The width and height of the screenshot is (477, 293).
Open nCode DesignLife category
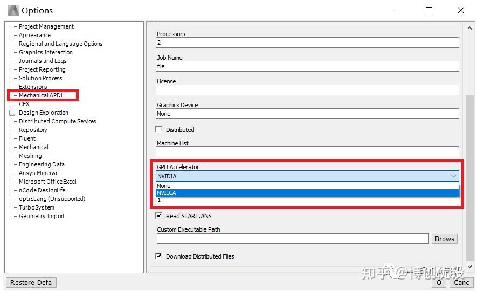(42, 190)
